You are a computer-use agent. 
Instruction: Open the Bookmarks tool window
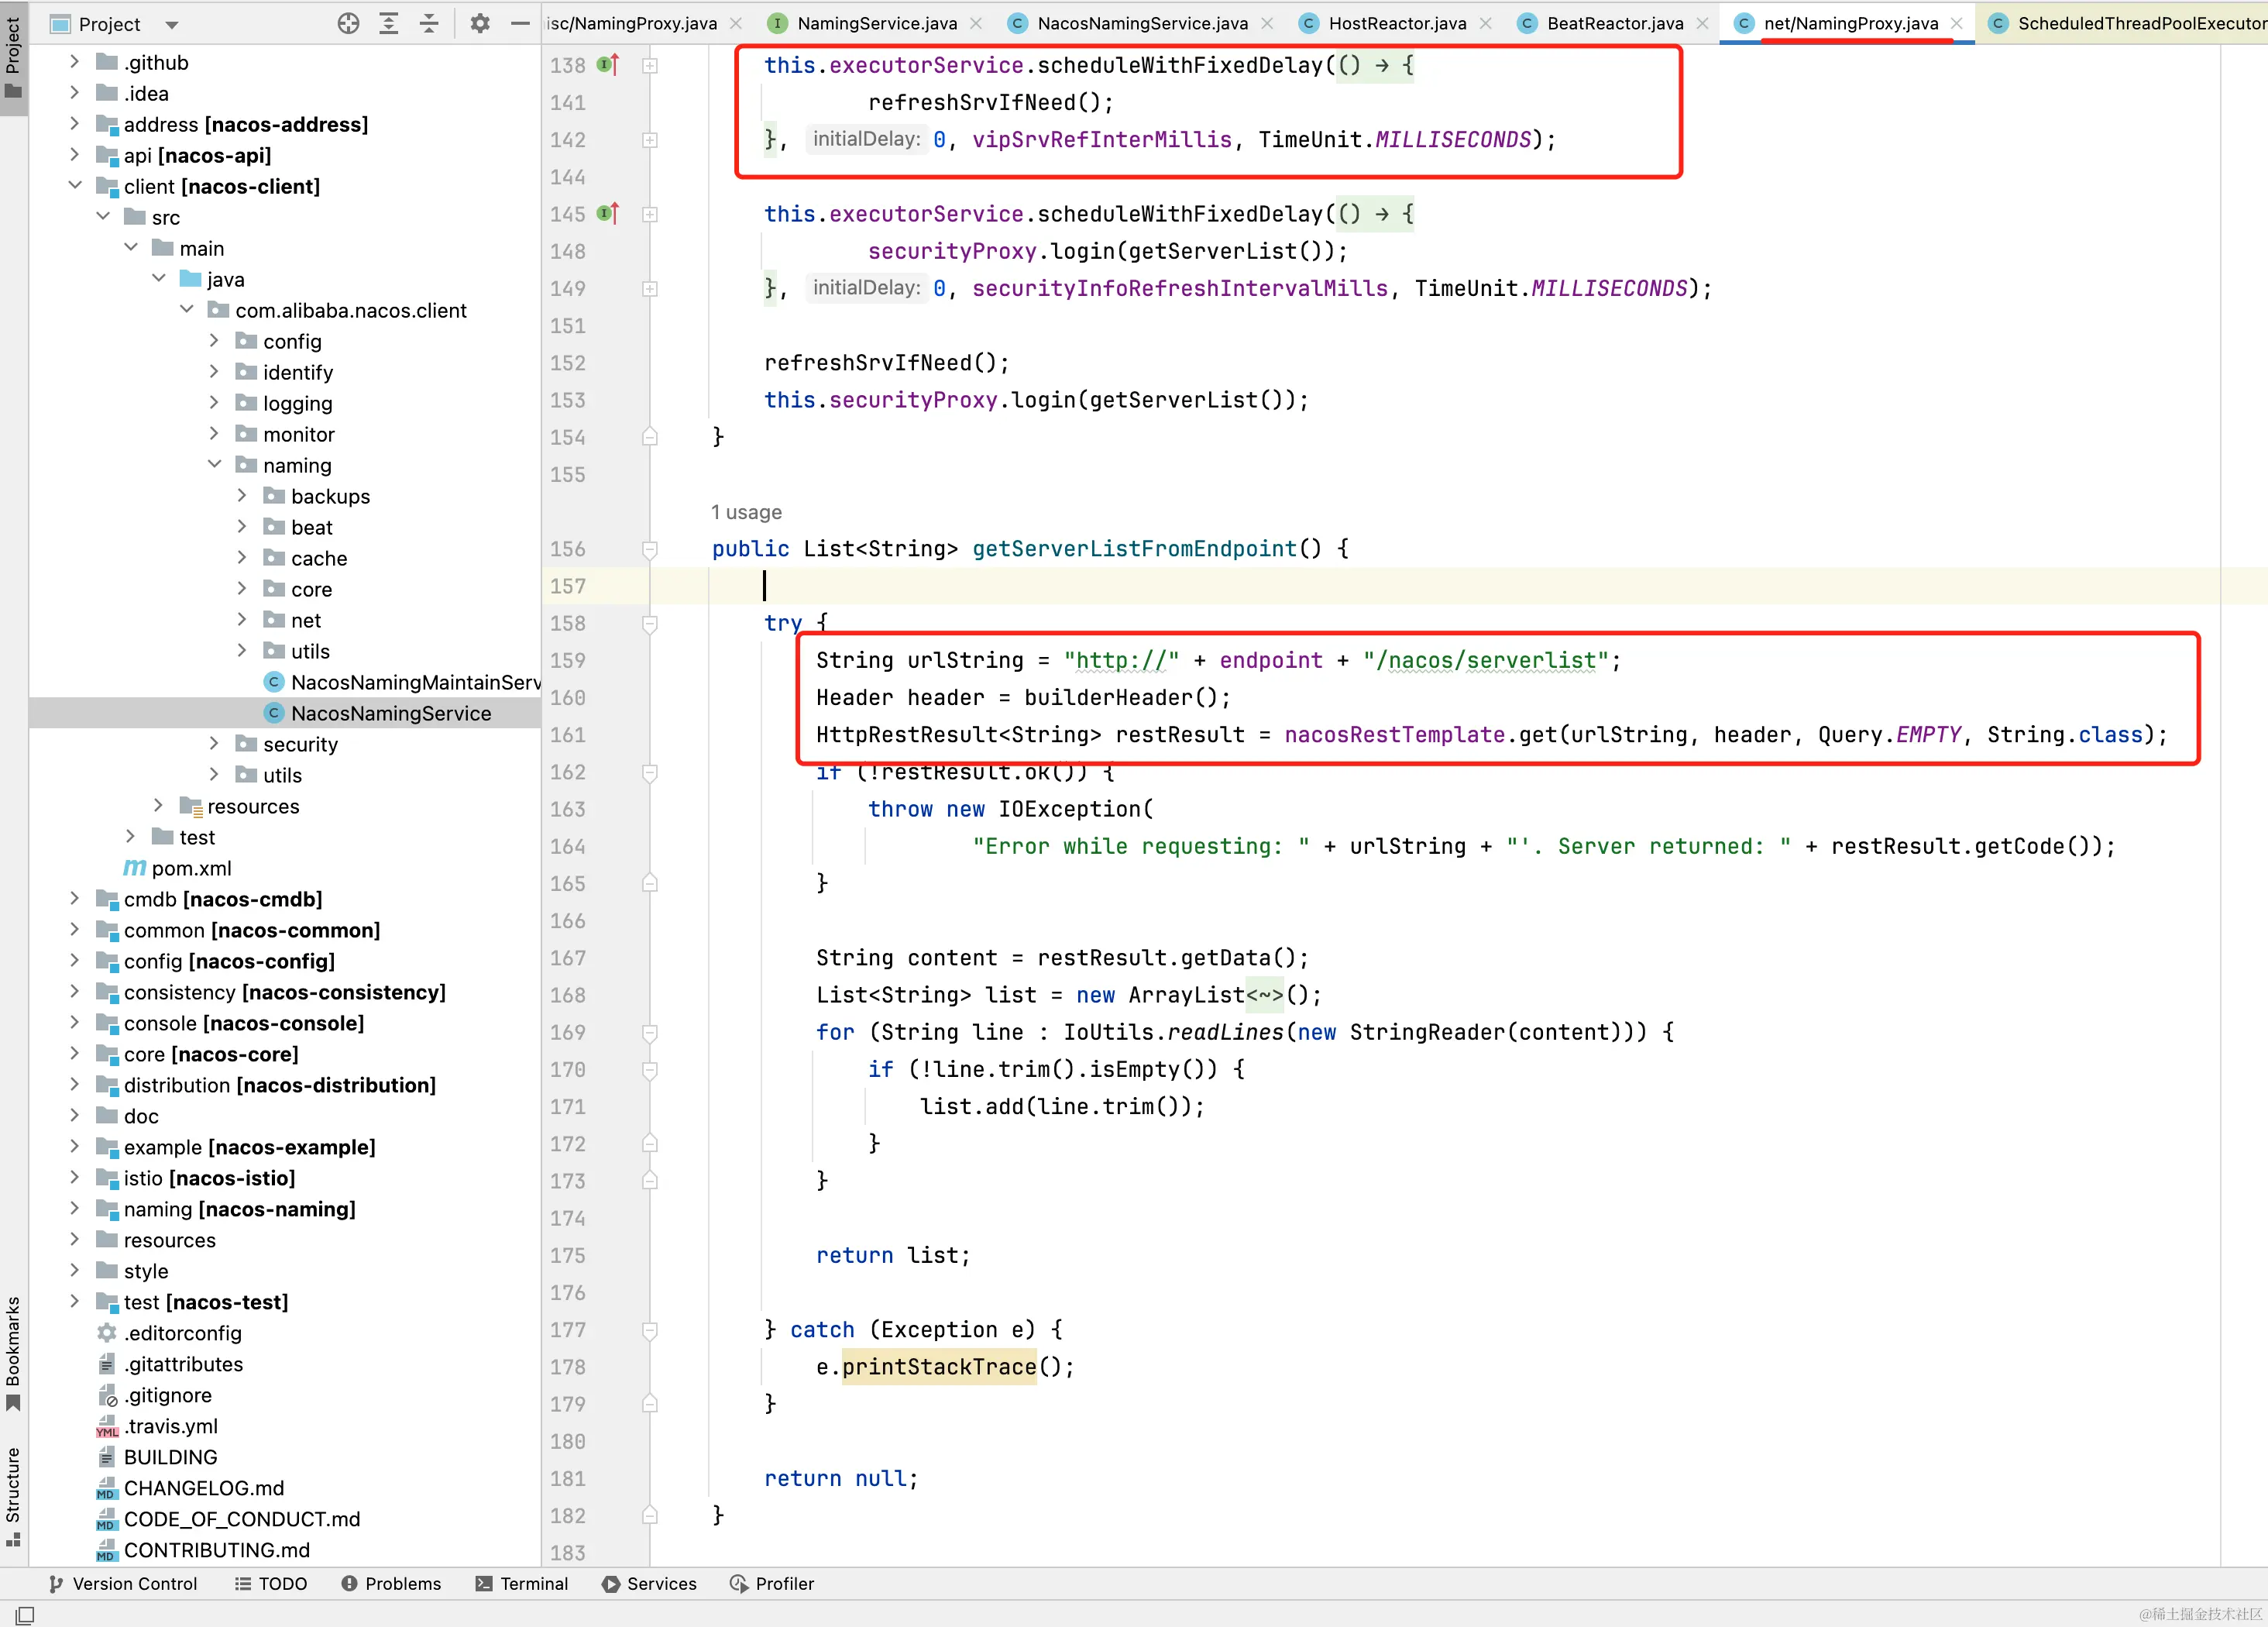point(13,1351)
